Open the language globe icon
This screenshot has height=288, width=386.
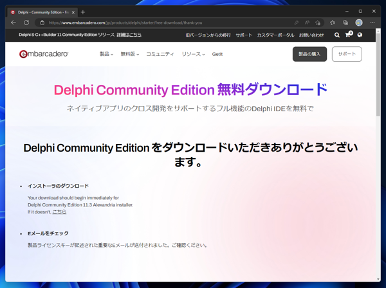[x=360, y=35]
